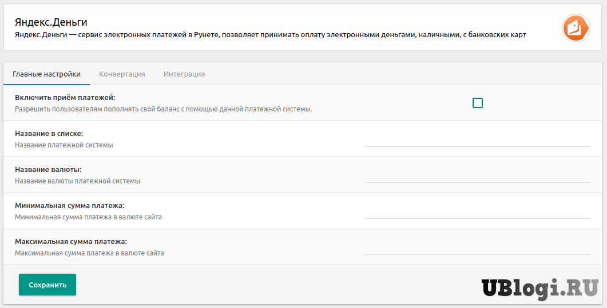607x308 pixels.
Task: Switch to the Главные настройки tab
Action: (46, 74)
